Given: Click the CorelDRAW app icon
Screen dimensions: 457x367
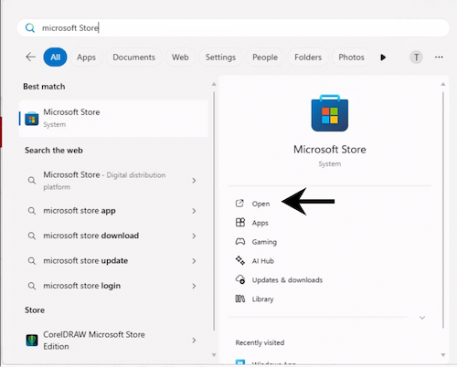Looking at the screenshot, I should (32, 341).
